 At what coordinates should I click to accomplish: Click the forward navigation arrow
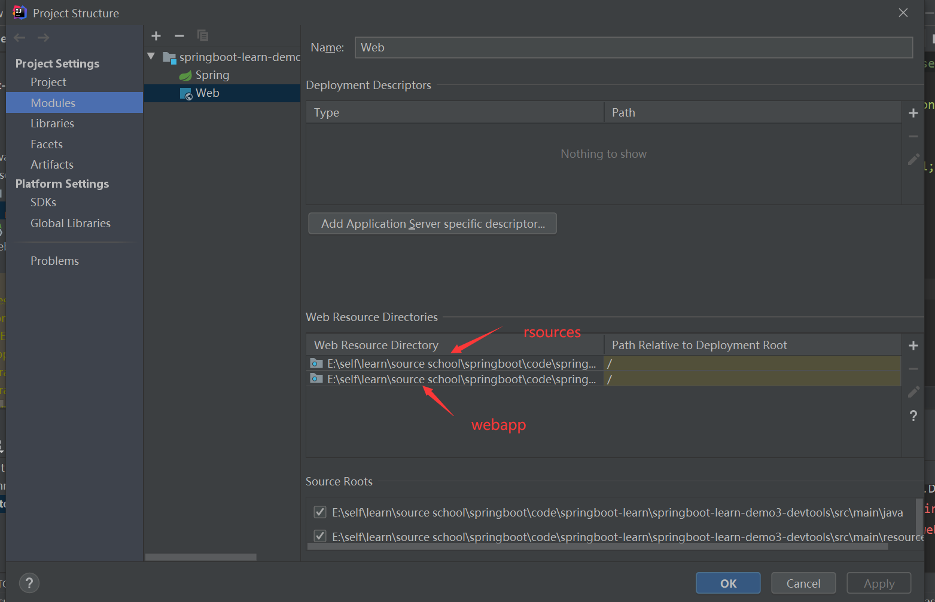[x=43, y=38]
